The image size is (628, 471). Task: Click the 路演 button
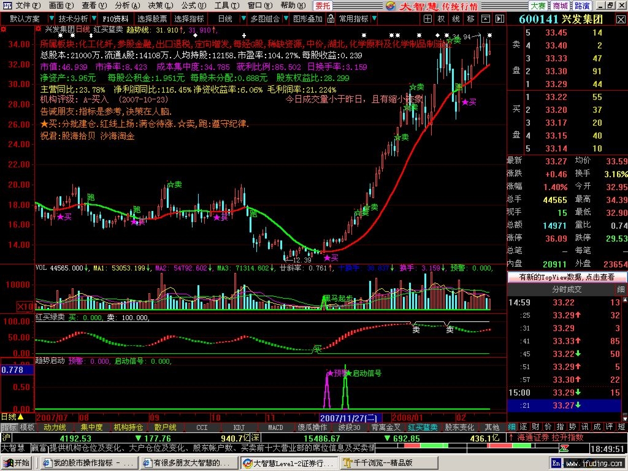pyautogui.click(x=581, y=6)
